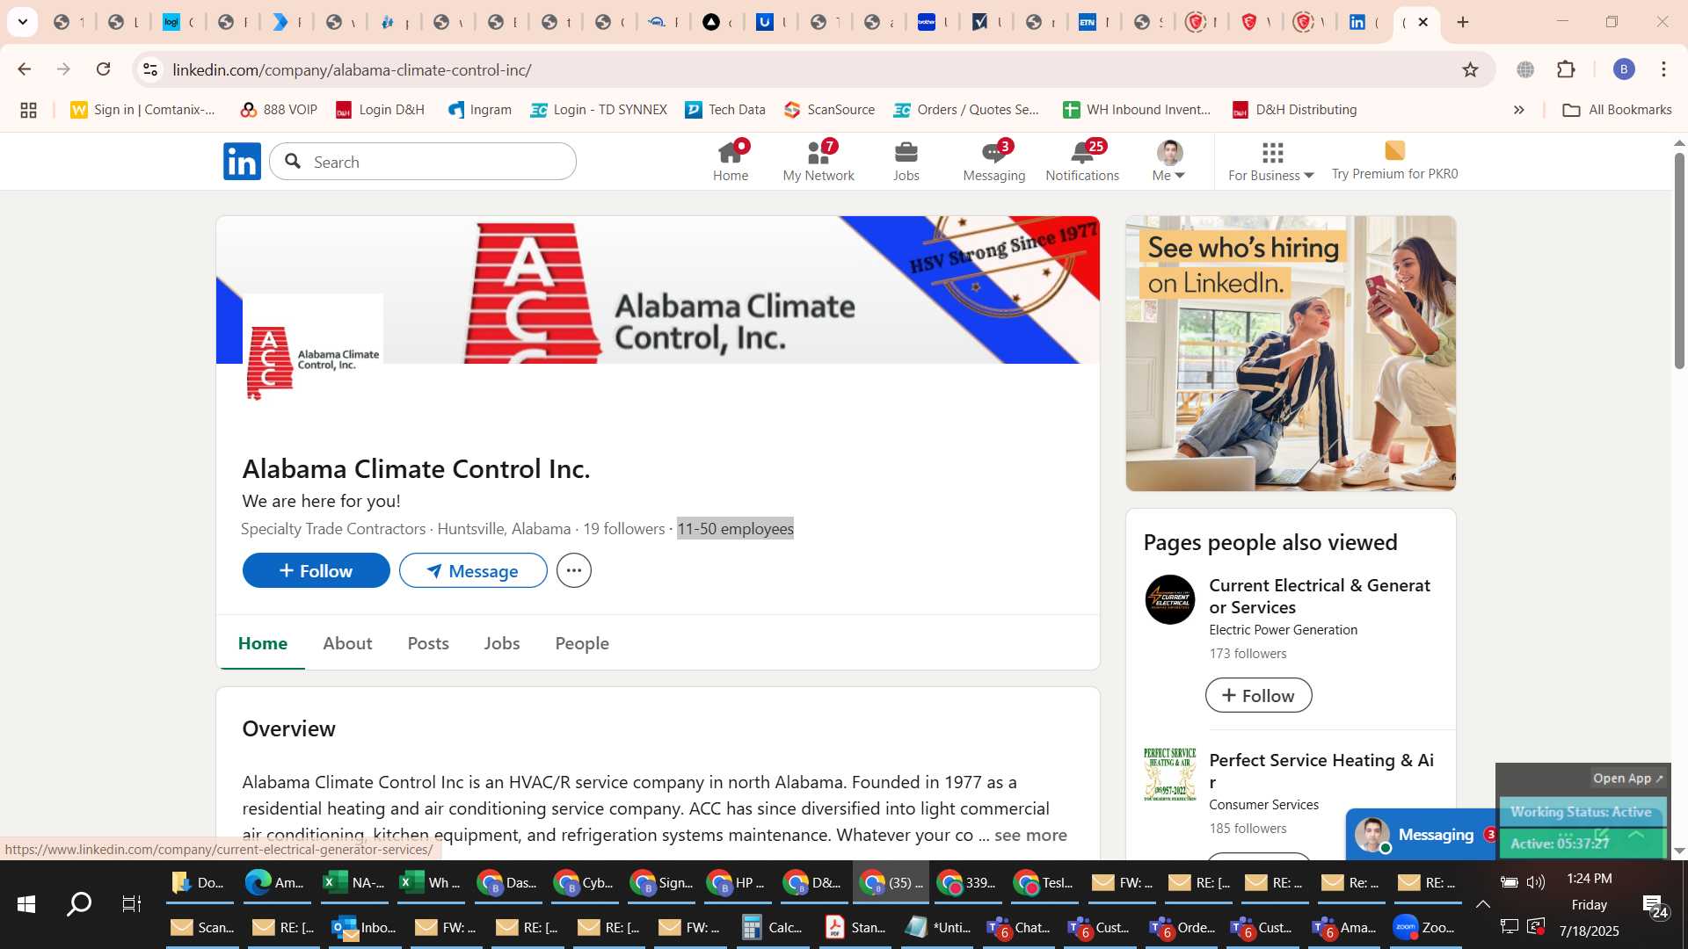Expand the For Business menu
1688x949 pixels.
click(1271, 162)
